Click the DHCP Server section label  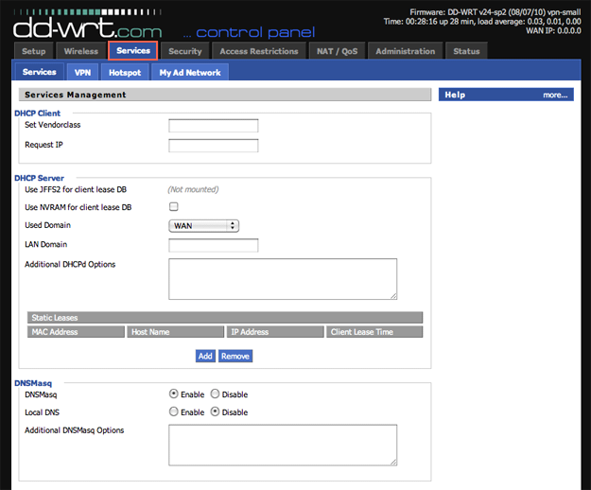39,178
